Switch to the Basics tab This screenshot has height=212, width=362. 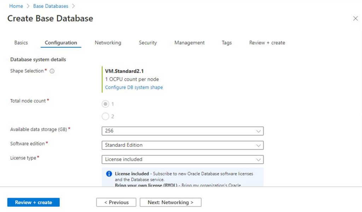coord(21,42)
